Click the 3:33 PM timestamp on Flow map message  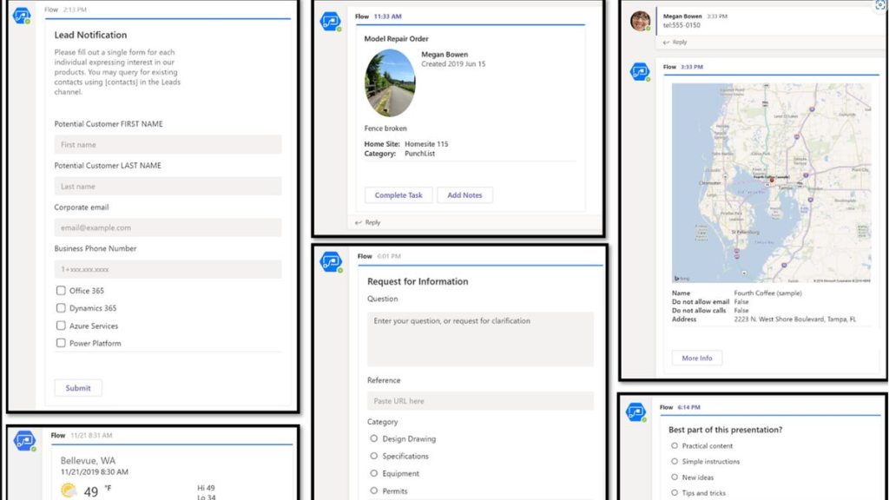[x=692, y=67]
